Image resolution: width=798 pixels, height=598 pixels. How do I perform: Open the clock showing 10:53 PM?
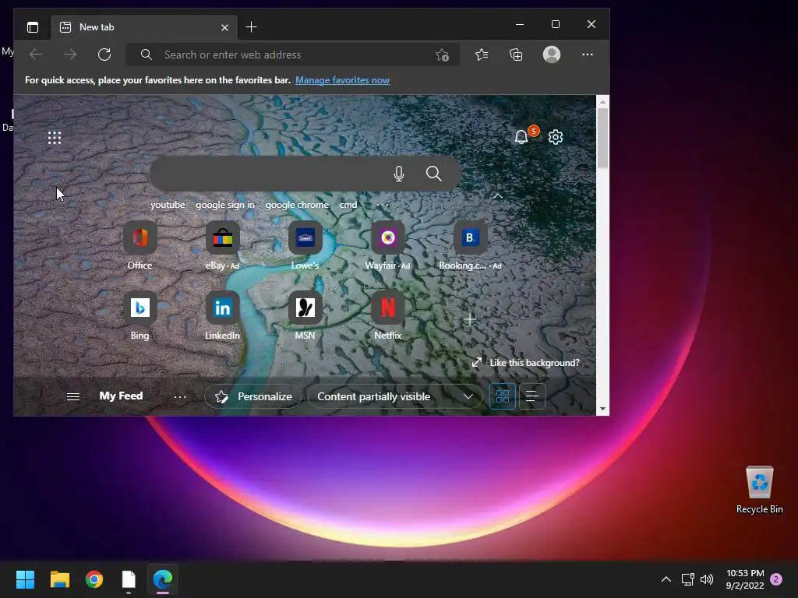(745, 579)
